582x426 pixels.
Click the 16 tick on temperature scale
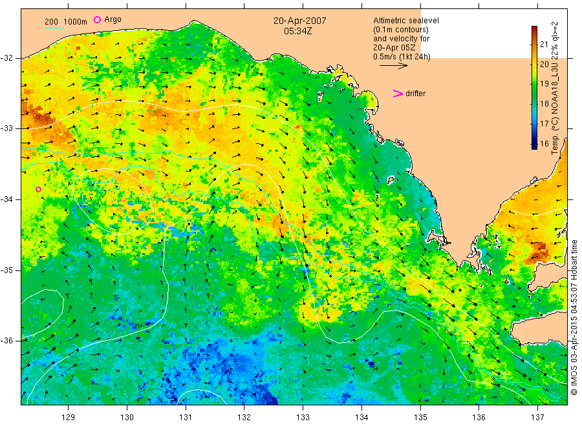[x=544, y=144]
